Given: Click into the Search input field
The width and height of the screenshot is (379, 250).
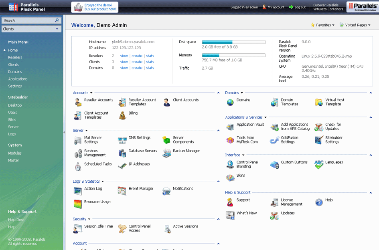Looking at the screenshot, I should [x=27, y=20].
